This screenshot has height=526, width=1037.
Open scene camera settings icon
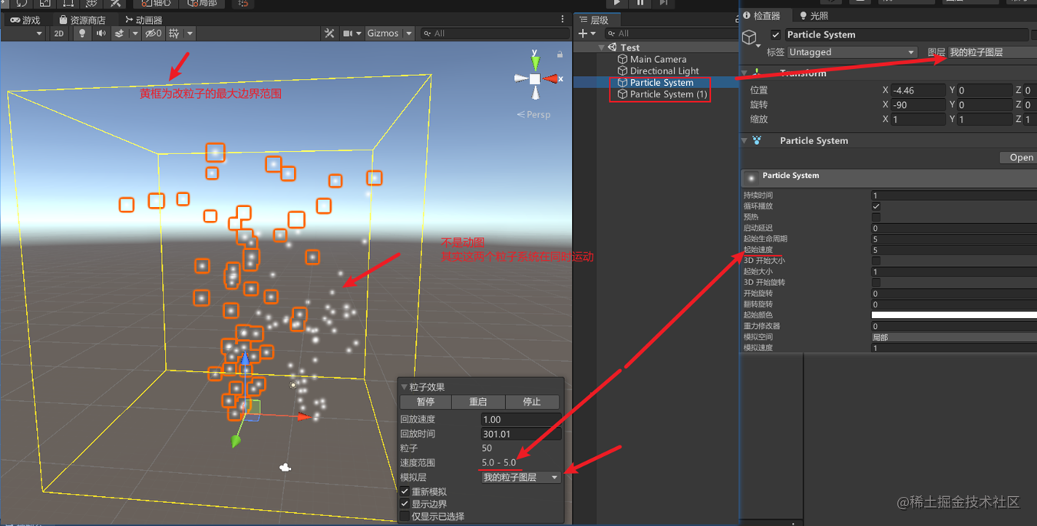348,34
